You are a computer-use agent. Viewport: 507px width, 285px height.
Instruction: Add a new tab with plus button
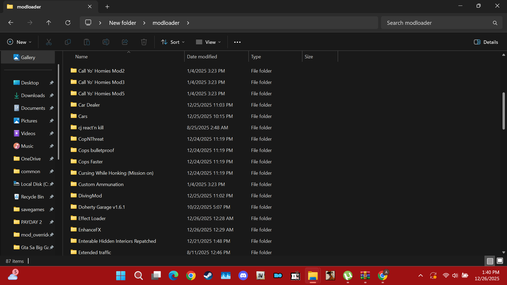tap(107, 7)
